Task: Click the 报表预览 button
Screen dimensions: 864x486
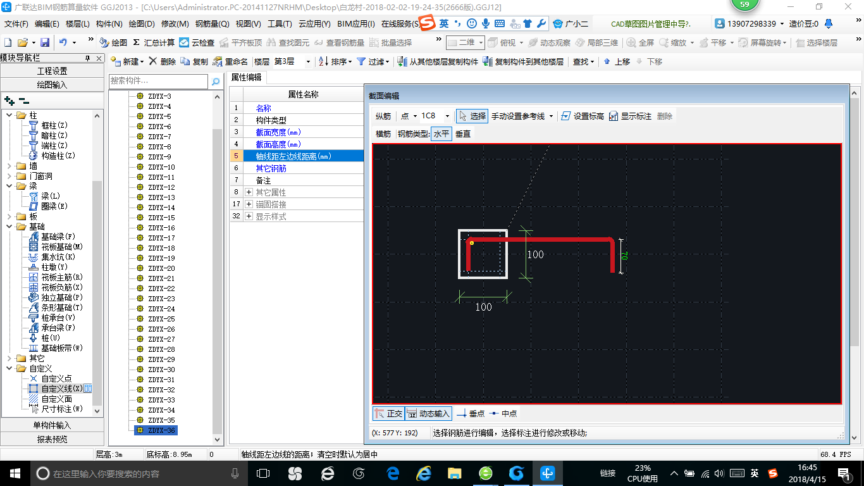Action: click(52, 439)
